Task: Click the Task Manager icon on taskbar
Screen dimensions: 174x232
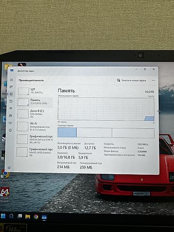Action: 44,217
